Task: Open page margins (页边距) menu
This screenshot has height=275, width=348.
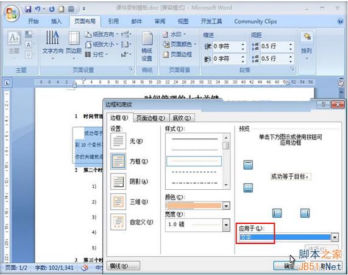Action: click(x=74, y=45)
